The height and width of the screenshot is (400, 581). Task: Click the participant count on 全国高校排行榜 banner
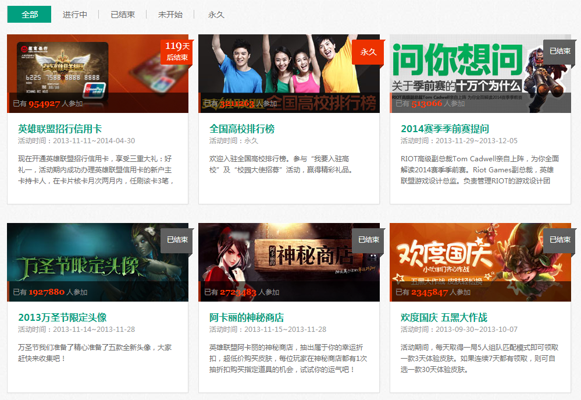[x=240, y=104]
